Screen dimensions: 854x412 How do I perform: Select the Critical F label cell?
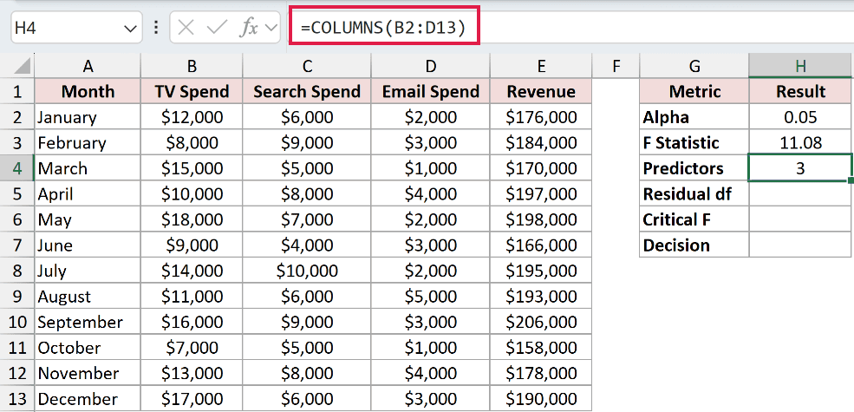point(694,219)
